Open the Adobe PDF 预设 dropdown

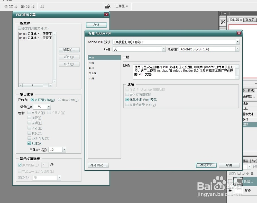238,42
